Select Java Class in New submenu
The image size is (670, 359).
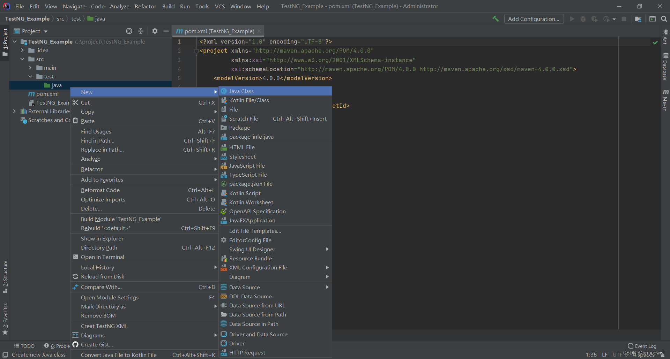275,91
